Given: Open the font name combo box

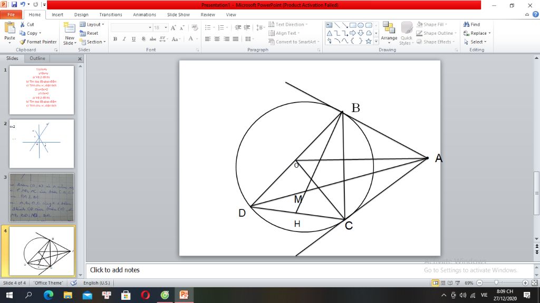Looking at the screenshot, I should (x=131, y=27).
